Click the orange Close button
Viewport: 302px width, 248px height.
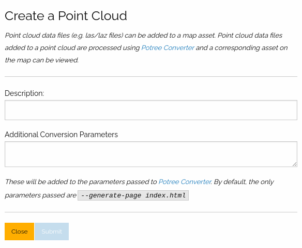(19, 232)
